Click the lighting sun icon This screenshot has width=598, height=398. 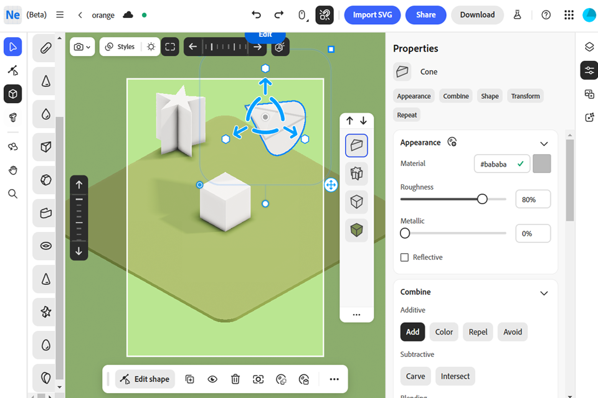151,47
